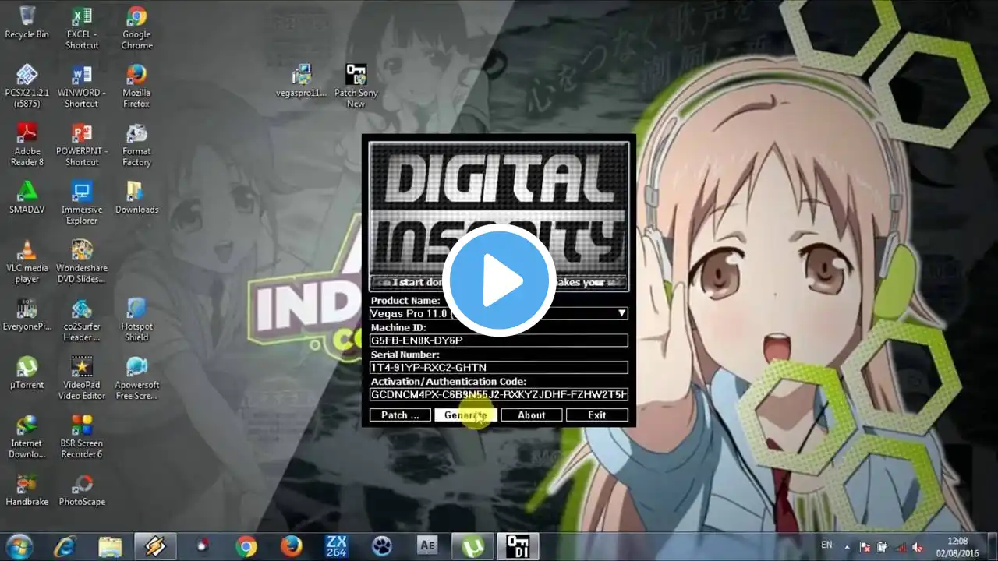Select the BSR Screen Recorder 6 icon
The image size is (998, 561).
[x=82, y=436]
